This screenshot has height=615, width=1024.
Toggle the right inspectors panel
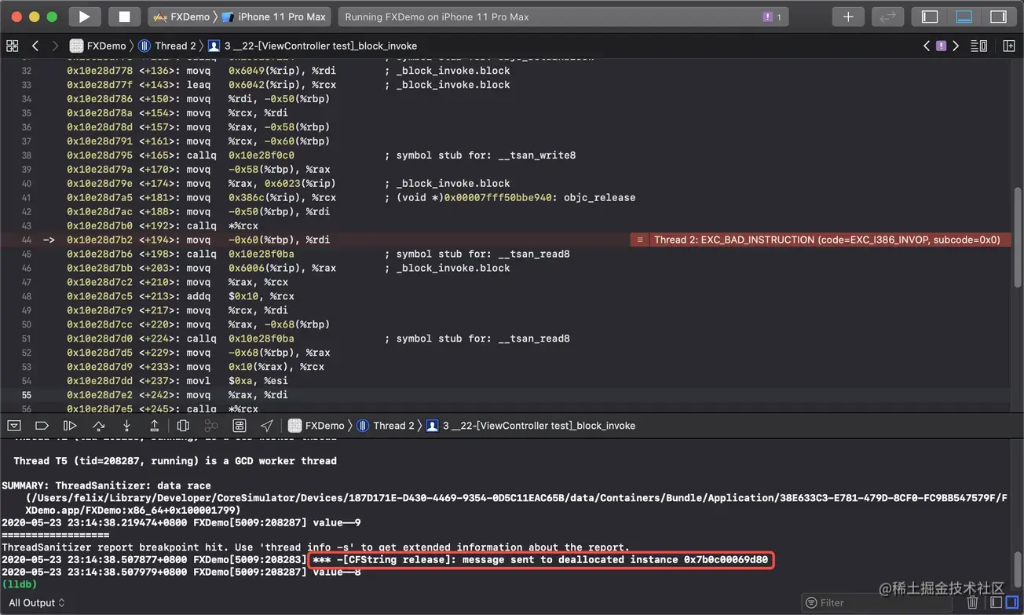pyautogui.click(x=998, y=16)
